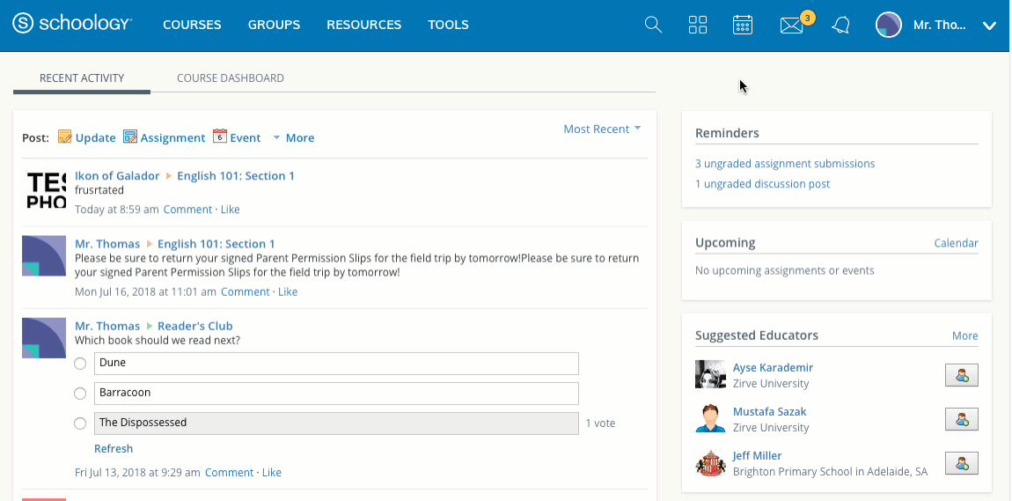This screenshot has width=1012, height=501.
Task: Click Refresh under the poll
Action: (x=114, y=449)
